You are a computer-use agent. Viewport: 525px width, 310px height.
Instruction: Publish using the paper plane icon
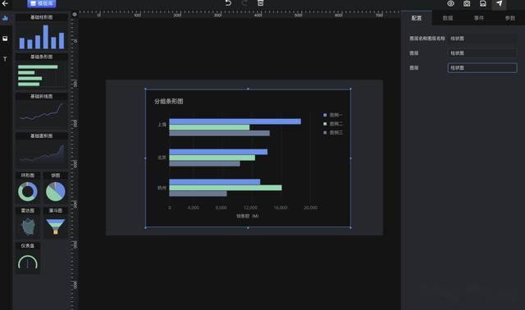click(499, 3)
